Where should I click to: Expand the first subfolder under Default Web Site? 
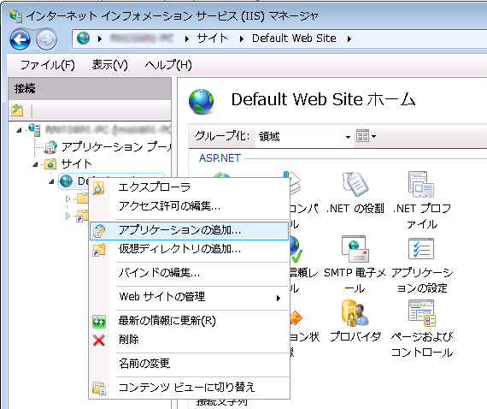67,199
